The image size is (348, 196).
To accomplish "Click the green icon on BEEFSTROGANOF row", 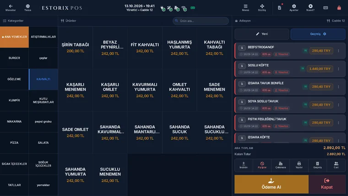I will [305, 51].
